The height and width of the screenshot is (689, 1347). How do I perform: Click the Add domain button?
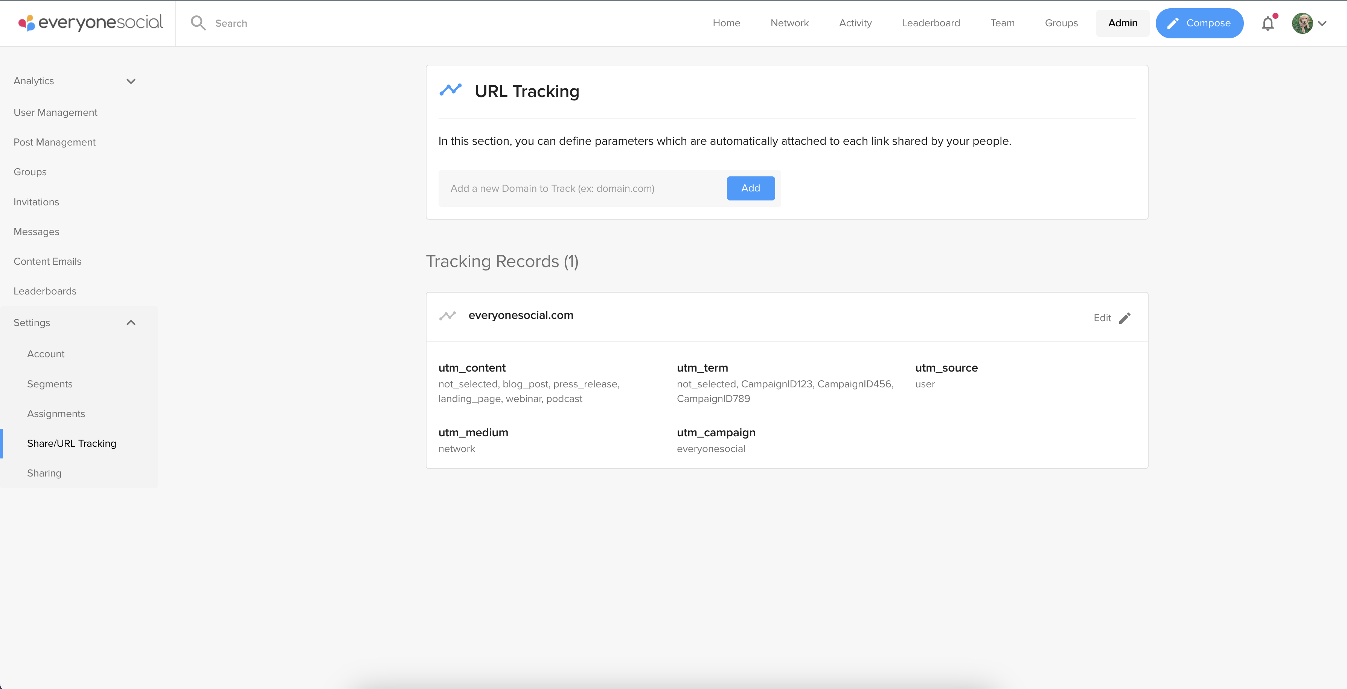click(x=750, y=188)
